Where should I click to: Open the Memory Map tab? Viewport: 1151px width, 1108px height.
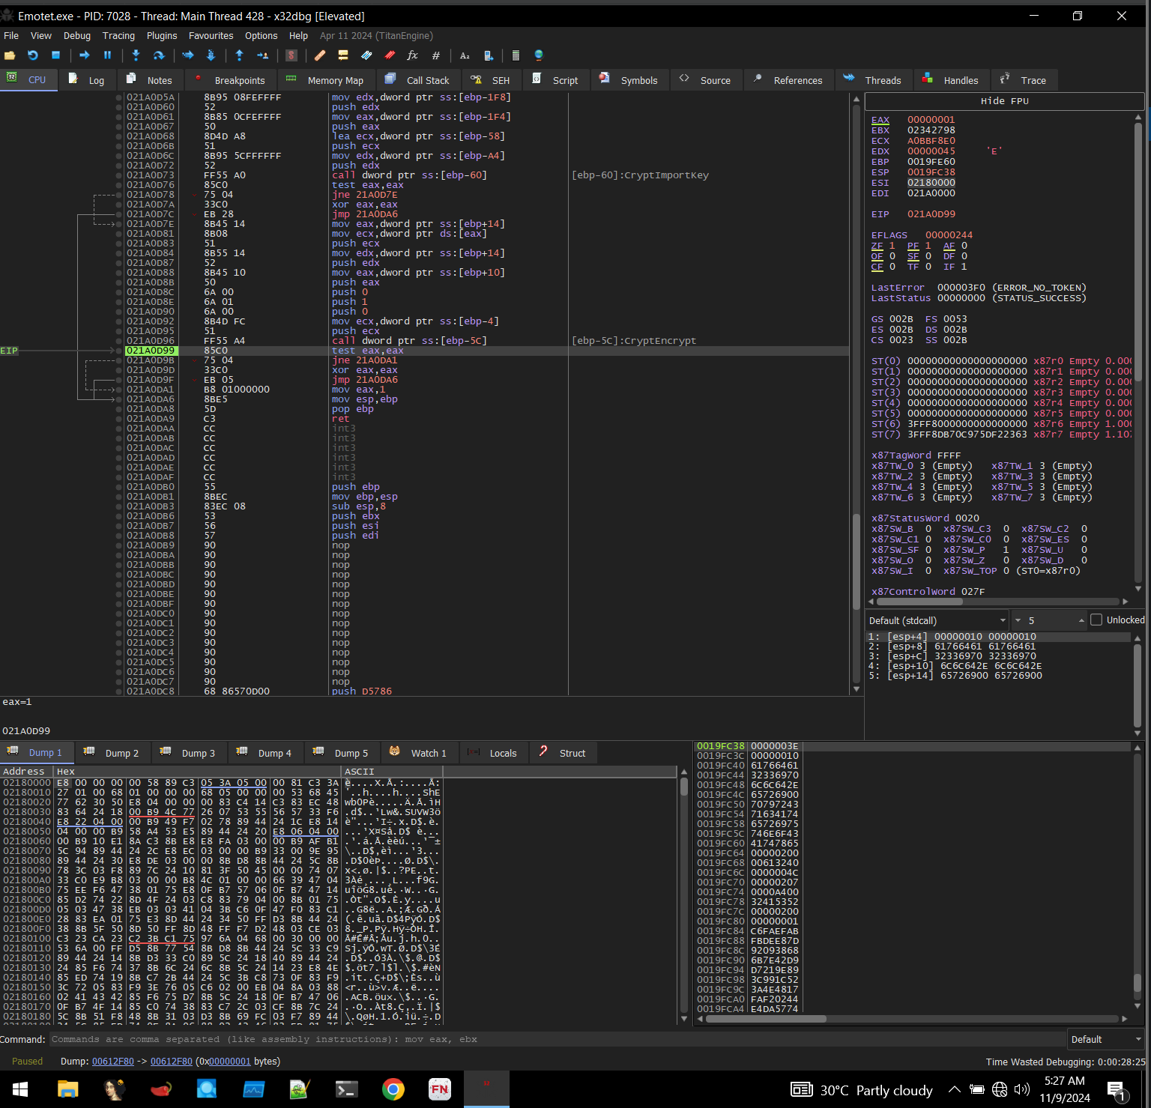pyautogui.click(x=326, y=80)
